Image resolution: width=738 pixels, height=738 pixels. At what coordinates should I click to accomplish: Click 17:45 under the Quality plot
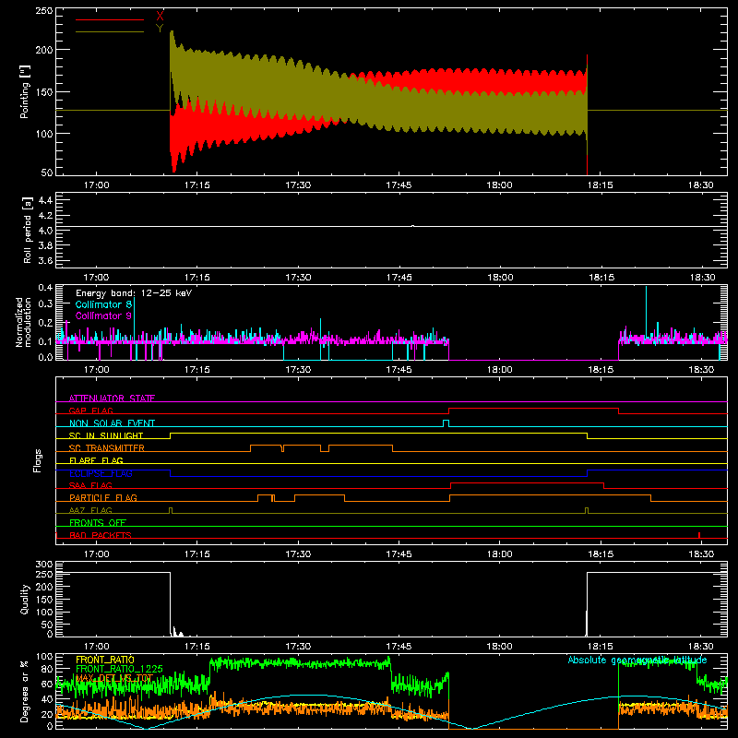(399, 647)
